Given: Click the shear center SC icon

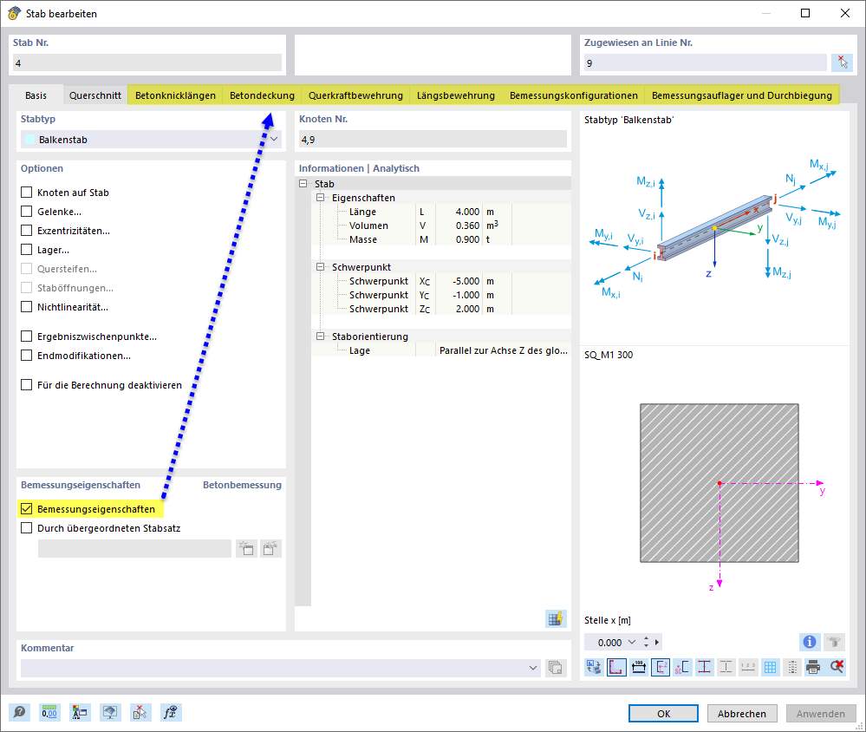Looking at the screenshot, I should 682,667.
